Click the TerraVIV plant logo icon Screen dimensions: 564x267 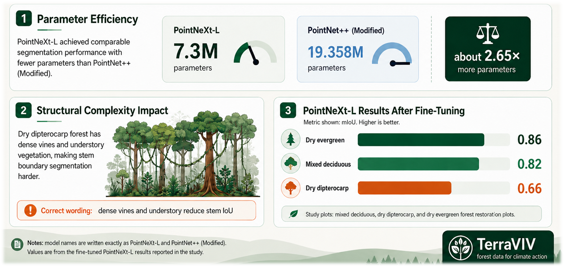460,247
